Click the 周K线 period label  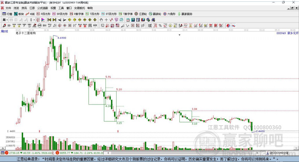(4, 31)
